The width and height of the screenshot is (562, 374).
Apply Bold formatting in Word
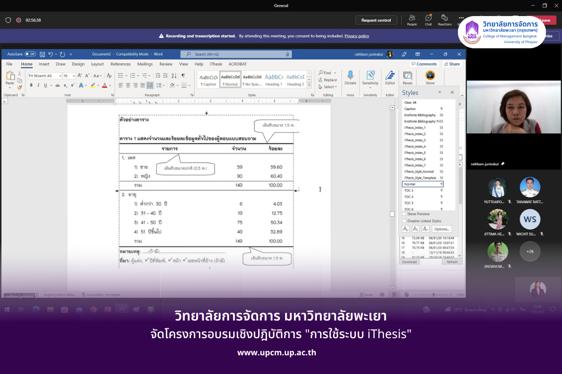[x=31, y=85]
